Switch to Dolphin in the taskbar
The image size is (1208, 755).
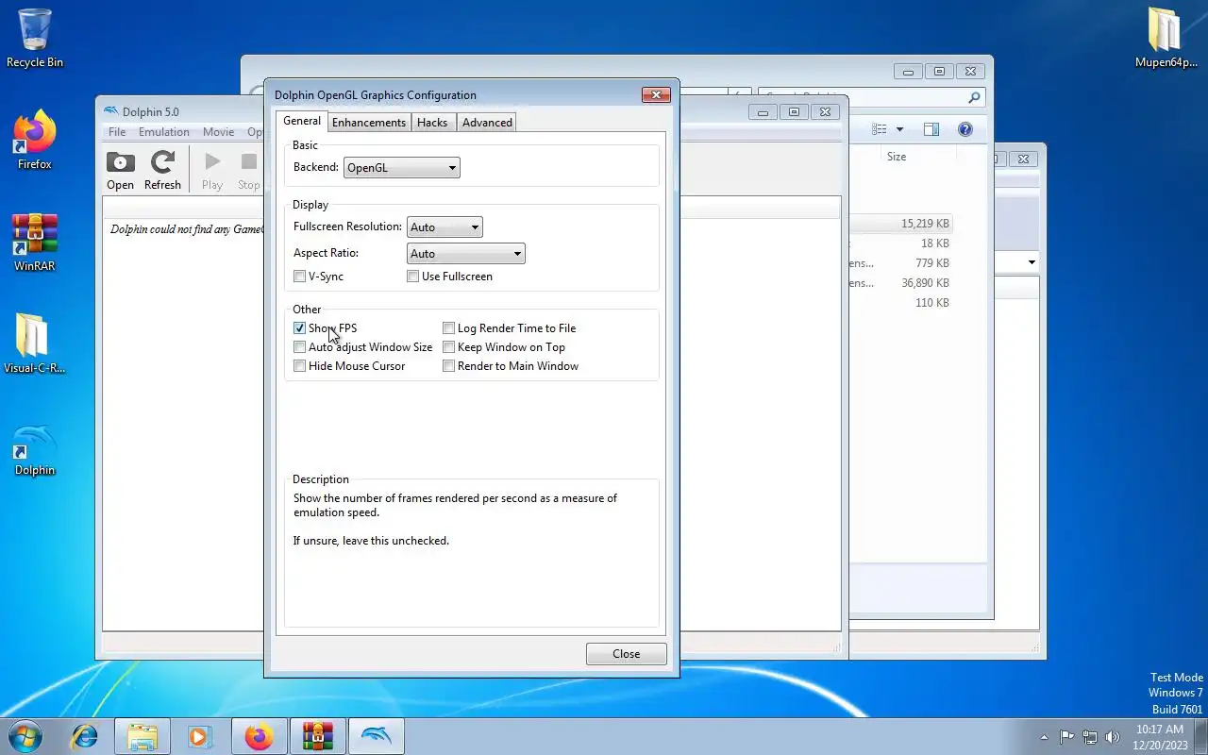tap(376, 736)
